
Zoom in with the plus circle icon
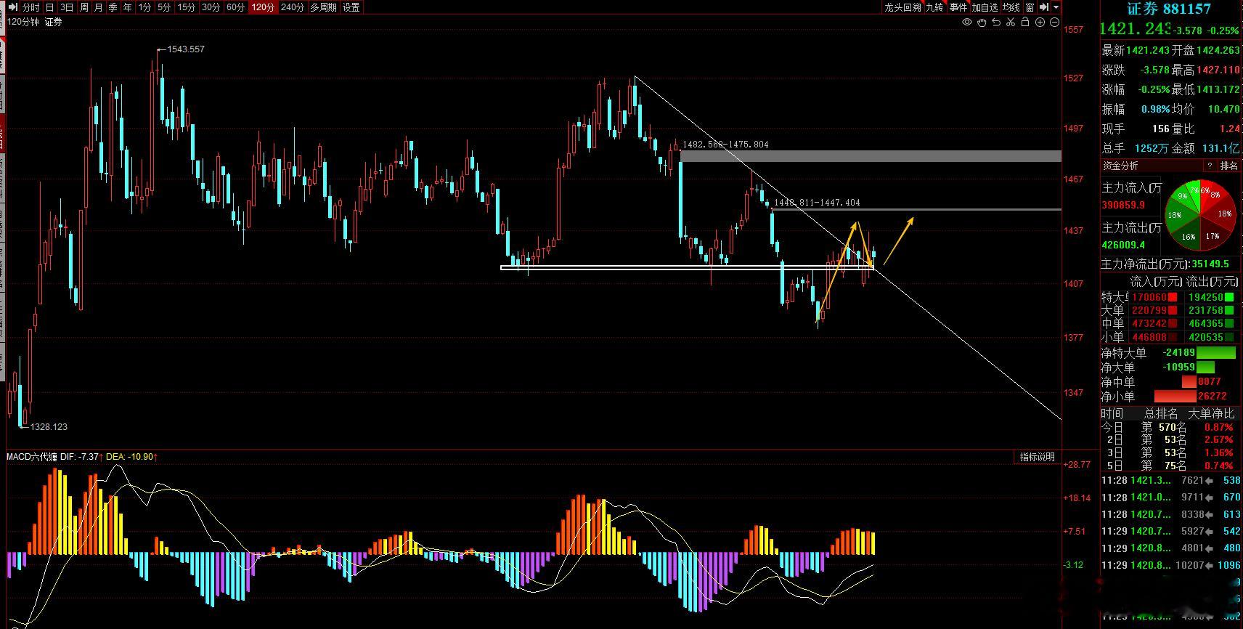pyautogui.click(x=1040, y=23)
